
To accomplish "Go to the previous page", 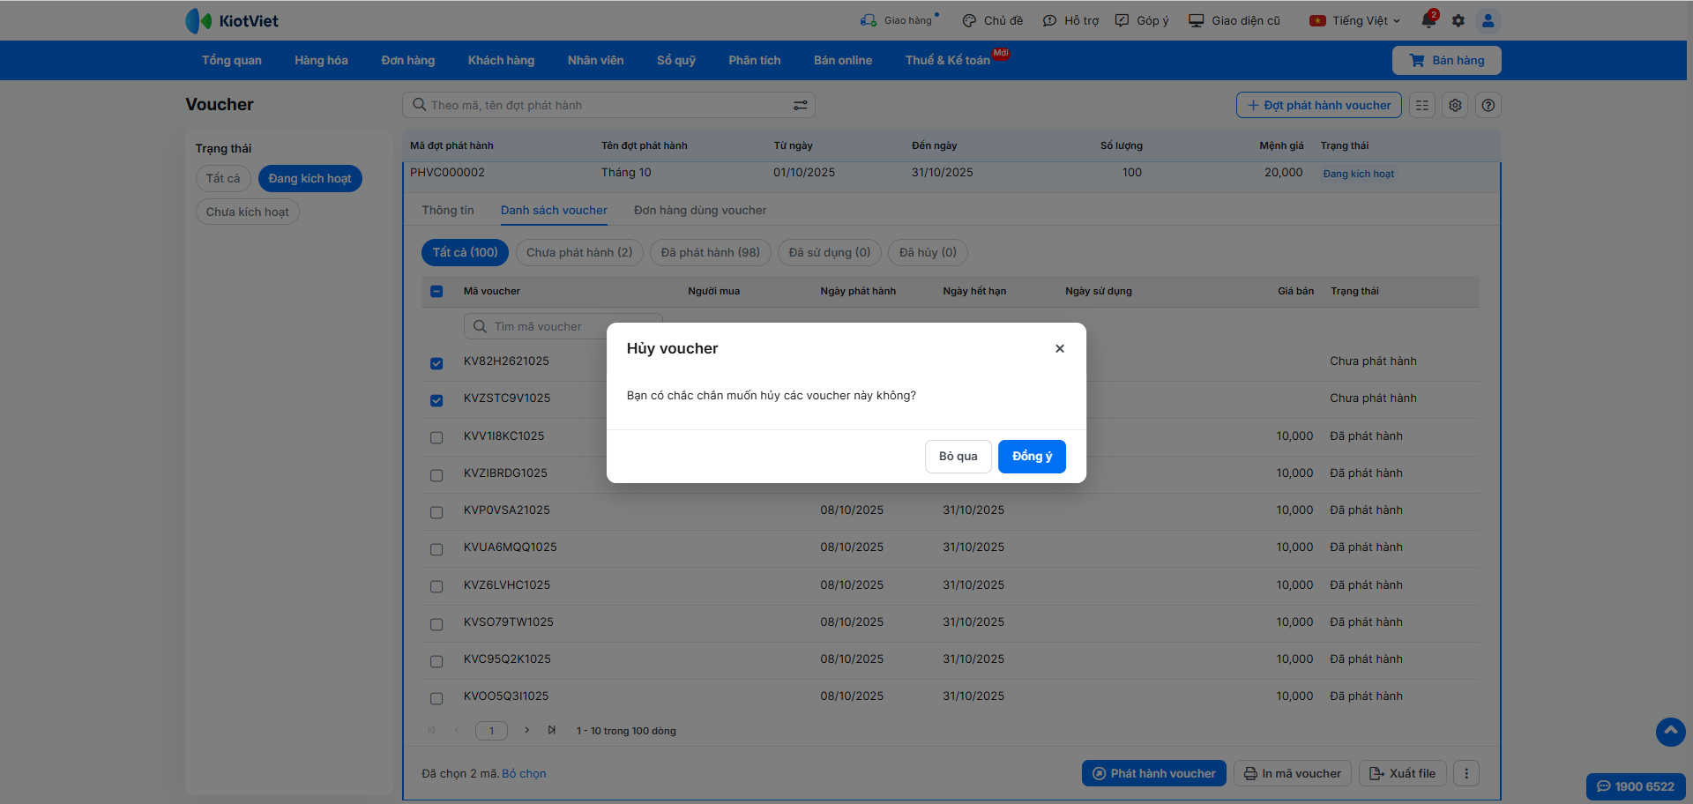I will pos(456,730).
